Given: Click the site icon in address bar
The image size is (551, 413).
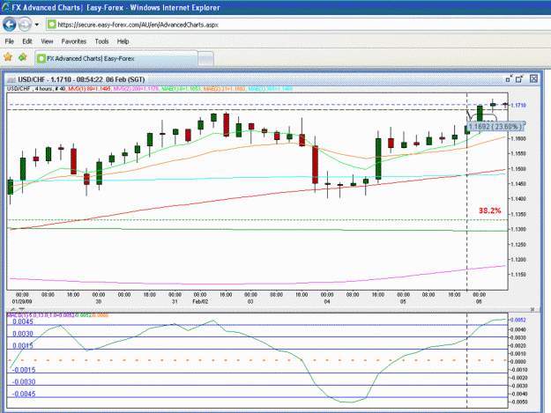Looking at the screenshot, I should point(52,25).
